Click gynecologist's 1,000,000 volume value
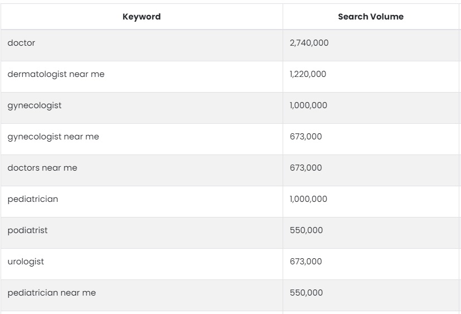 [308, 105]
